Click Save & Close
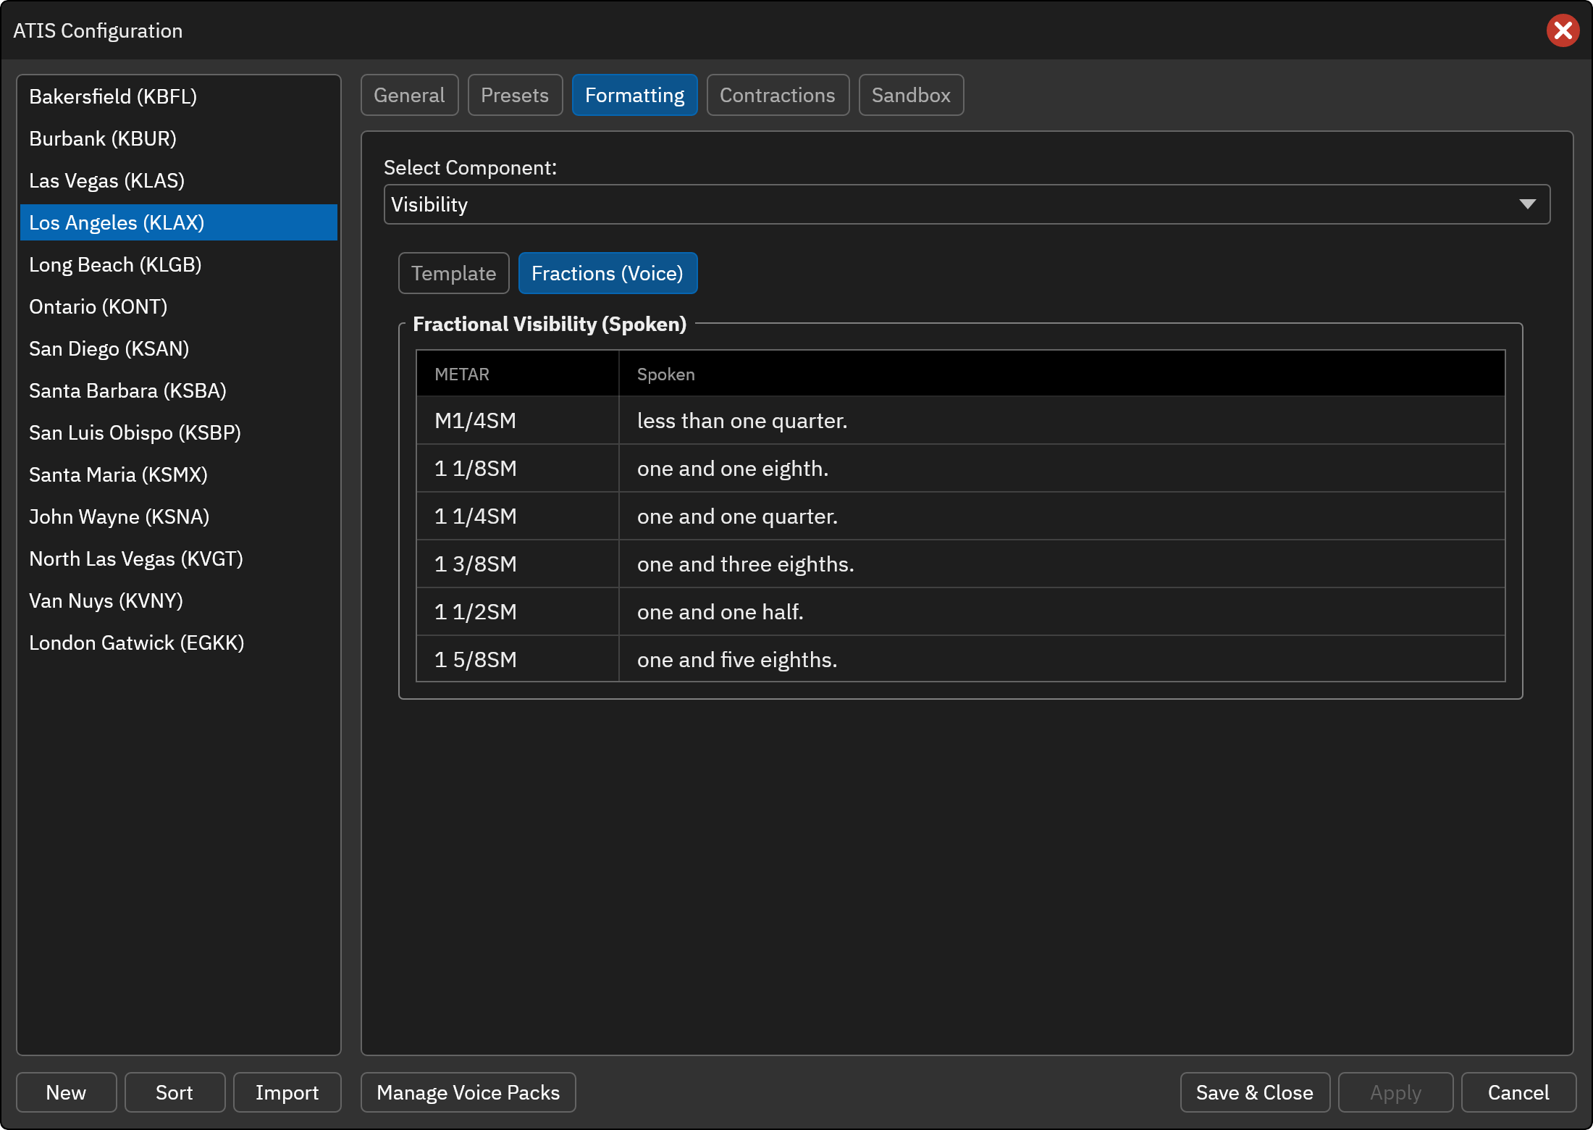1593x1130 pixels. tap(1254, 1092)
